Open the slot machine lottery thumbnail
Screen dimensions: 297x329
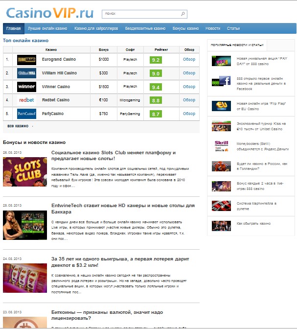click(25, 278)
